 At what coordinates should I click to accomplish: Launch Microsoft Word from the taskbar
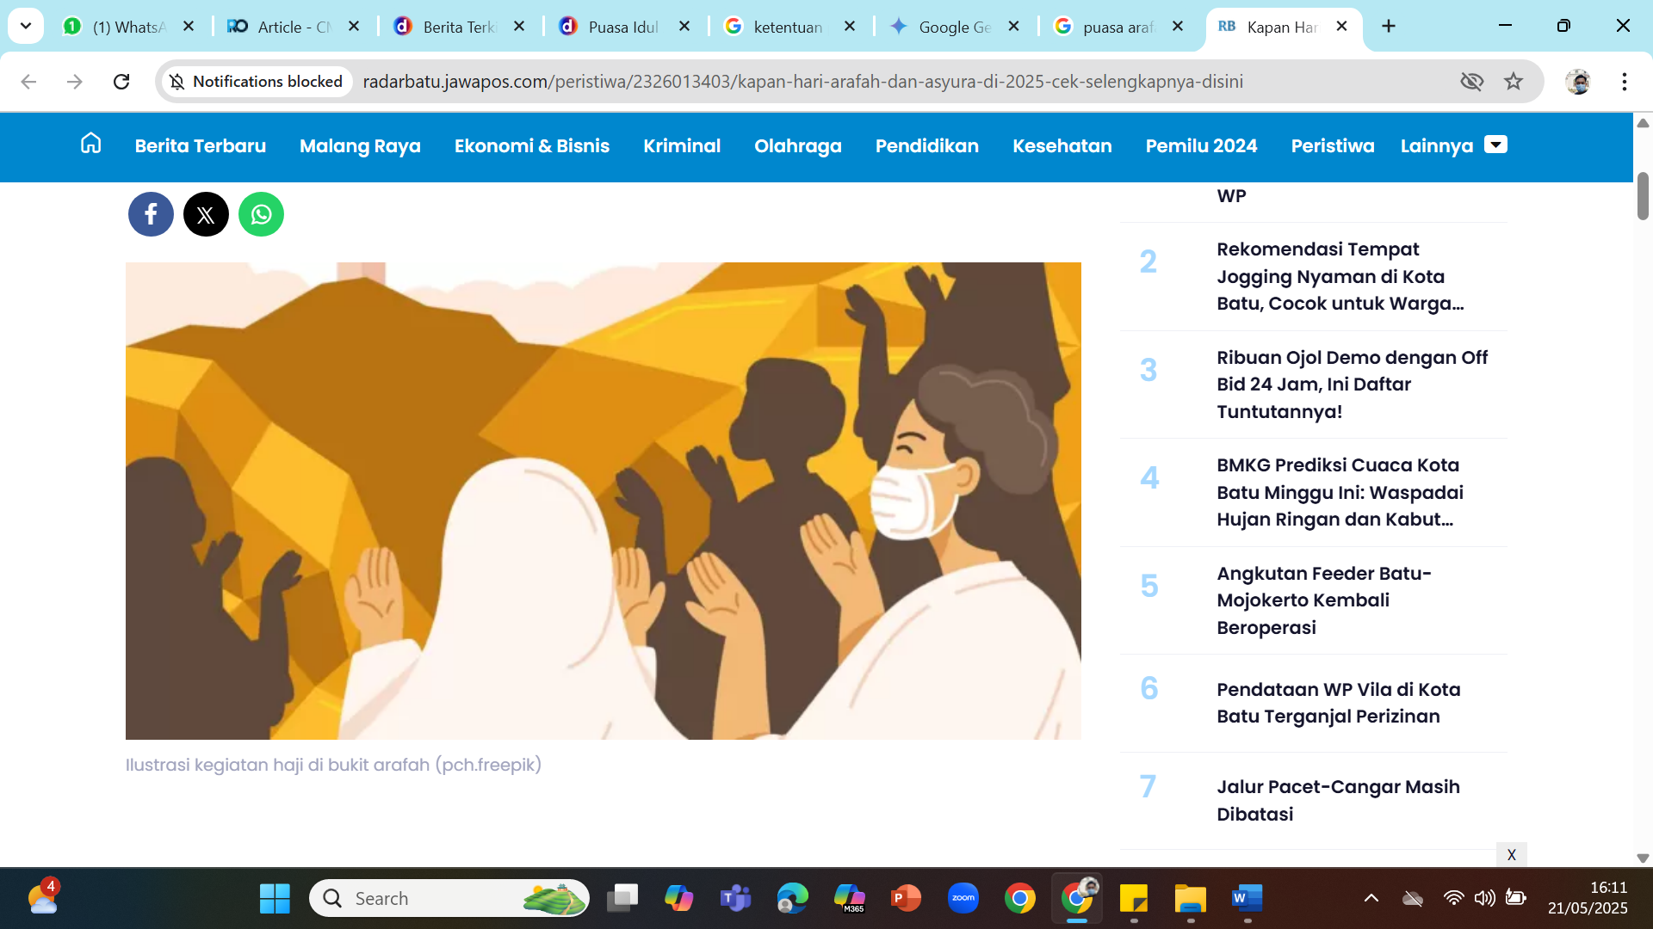coord(1247,897)
